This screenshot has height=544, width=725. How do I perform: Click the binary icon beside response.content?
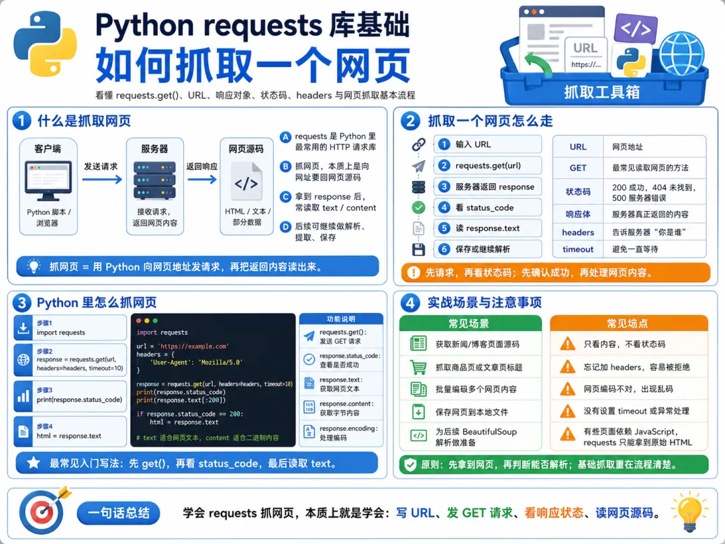click(x=309, y=407)
